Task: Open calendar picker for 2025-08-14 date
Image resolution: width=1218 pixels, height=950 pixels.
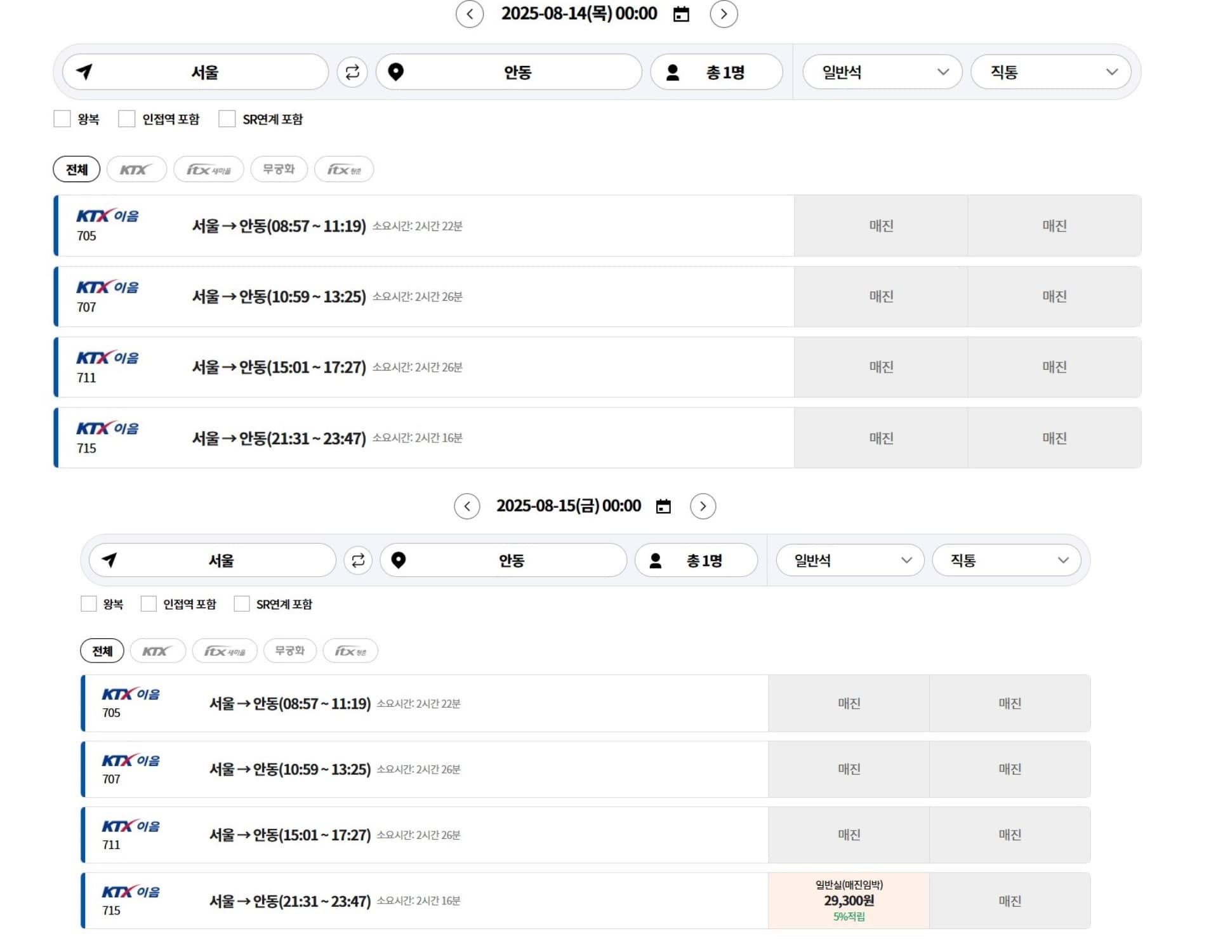Action: (x=680, y=14)
